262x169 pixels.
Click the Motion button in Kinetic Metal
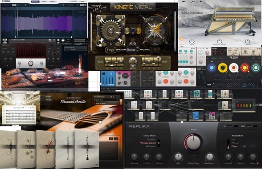(x=132, y=50)
